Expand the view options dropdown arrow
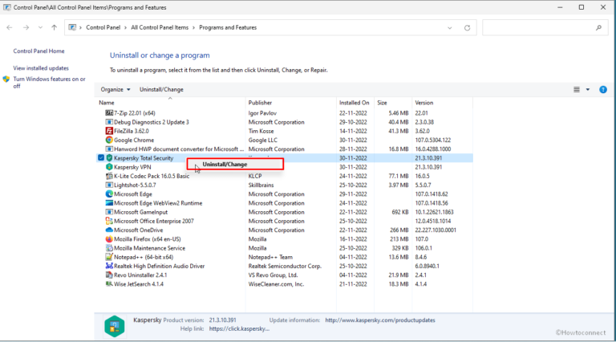 point(588,90)
